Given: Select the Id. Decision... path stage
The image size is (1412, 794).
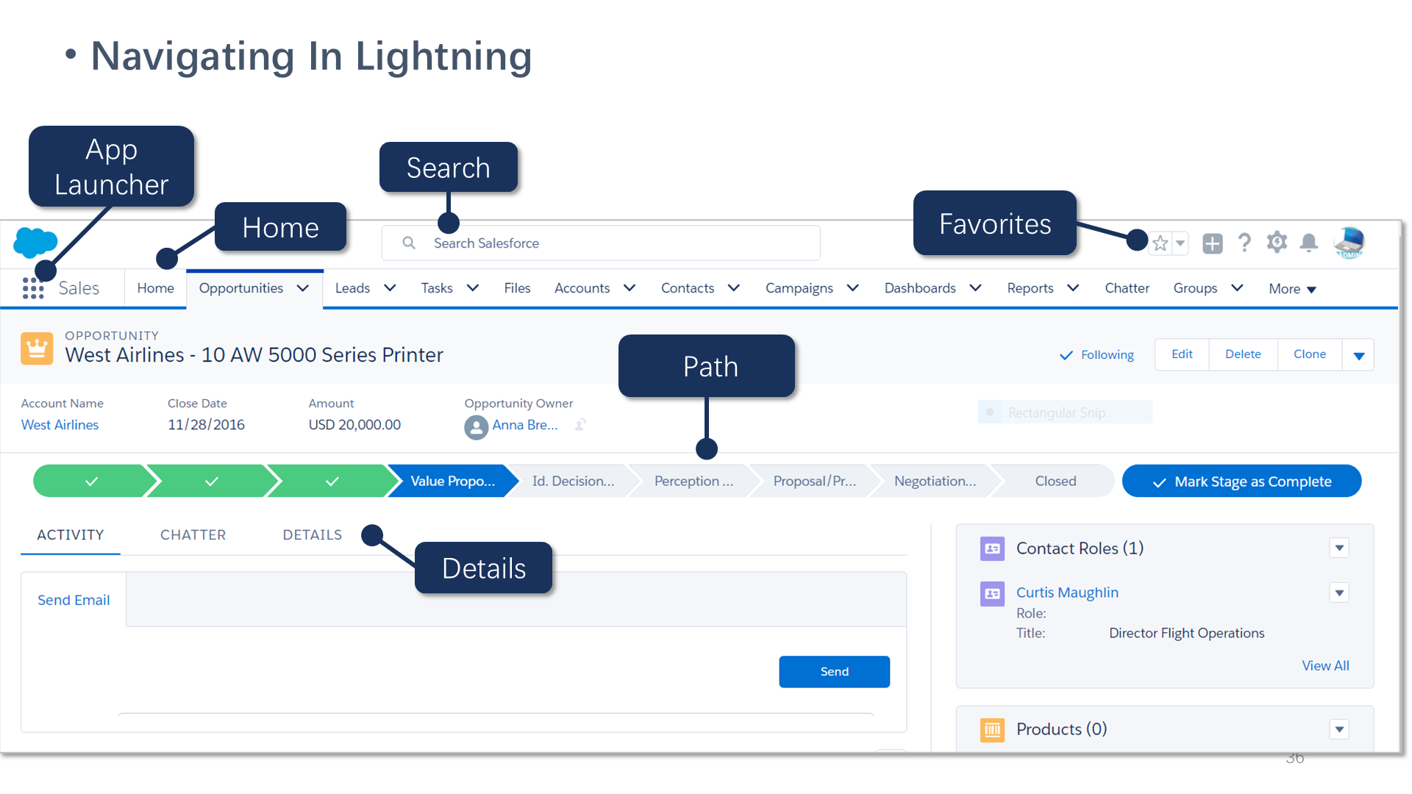Looking at the screenshot, I should (x=573, y=481).
